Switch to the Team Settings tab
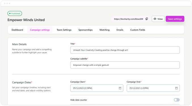This screenshot has height=106, width=192. pyautogui.click(x=64, y=30)
